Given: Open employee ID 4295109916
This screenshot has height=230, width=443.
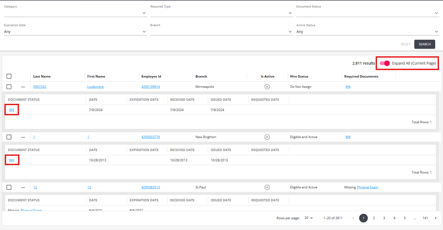Looking at the screenshot, I should [151, 87].
